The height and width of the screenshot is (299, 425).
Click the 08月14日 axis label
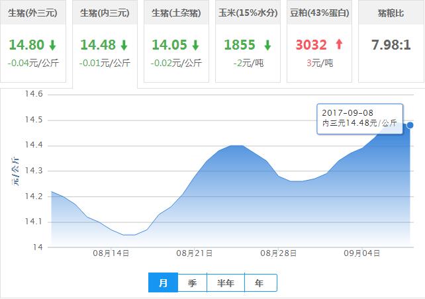pos(111,253)
